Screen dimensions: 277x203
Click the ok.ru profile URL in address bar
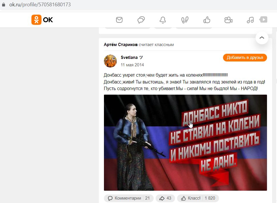[40, 4]
